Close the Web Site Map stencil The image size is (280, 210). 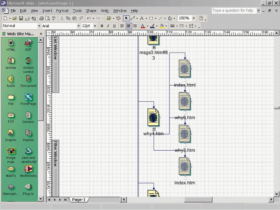(41, 34)
